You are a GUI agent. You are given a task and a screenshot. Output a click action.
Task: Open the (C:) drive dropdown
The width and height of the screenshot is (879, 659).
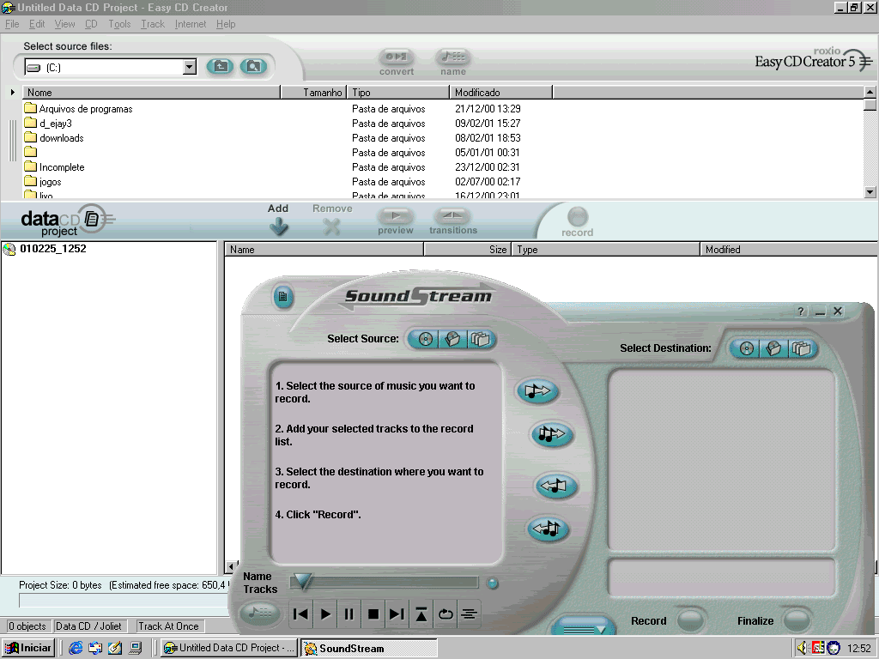(x=190, y=67)
